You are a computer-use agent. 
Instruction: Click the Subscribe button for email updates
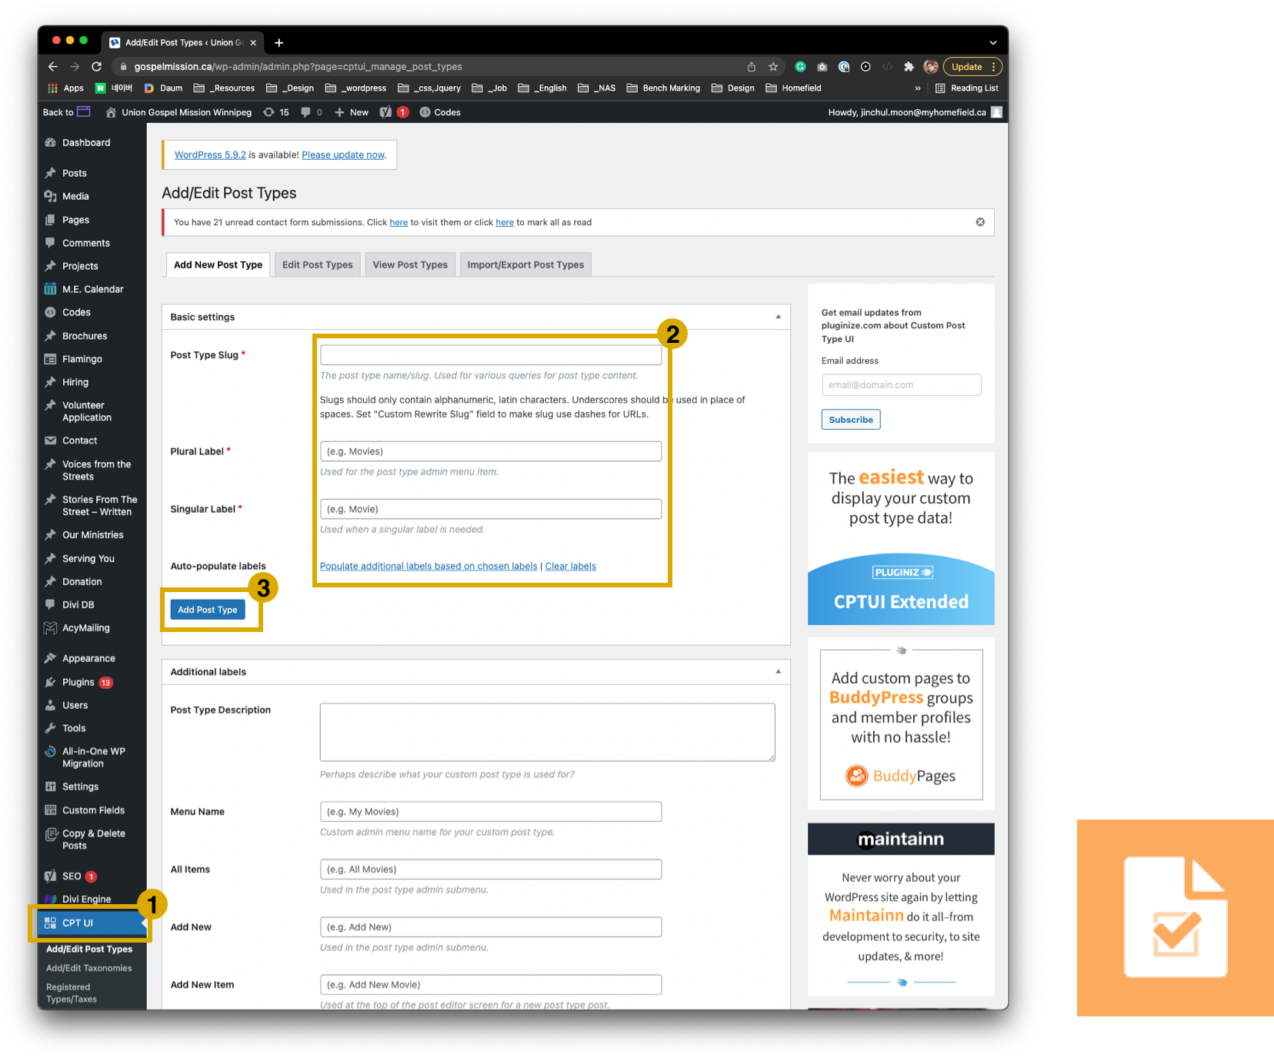pyautogui.click(x=850, y=420)
